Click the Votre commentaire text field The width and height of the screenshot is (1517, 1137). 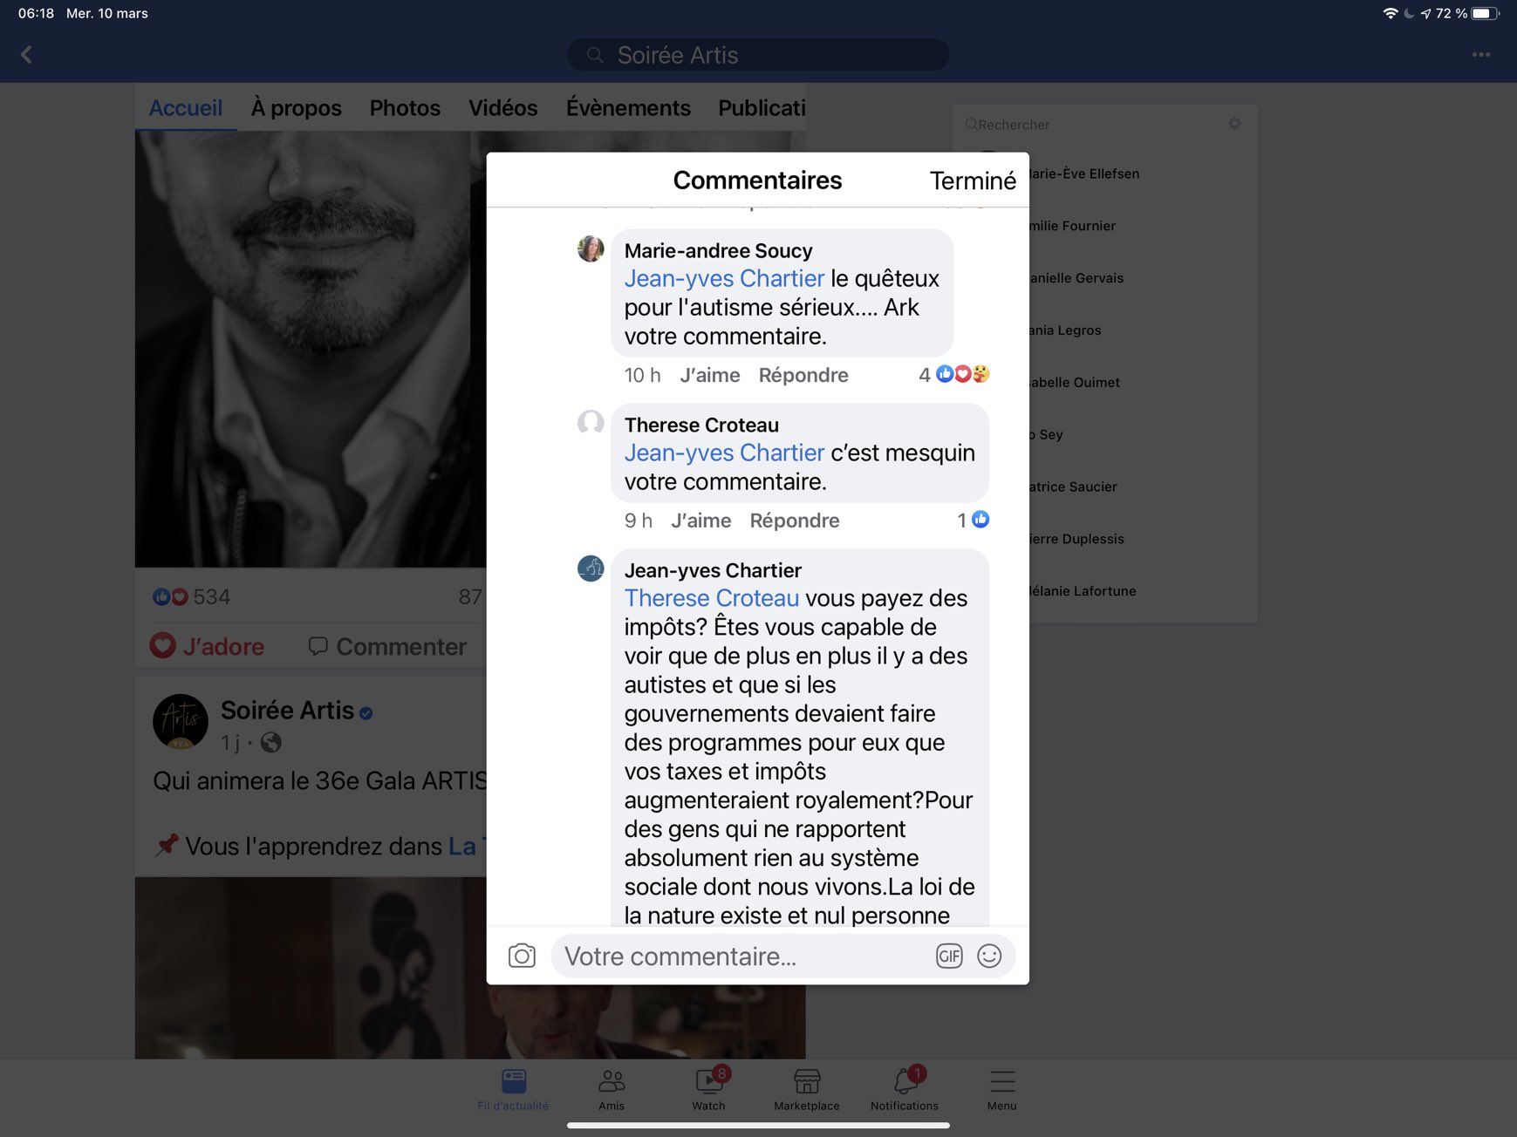741,957
